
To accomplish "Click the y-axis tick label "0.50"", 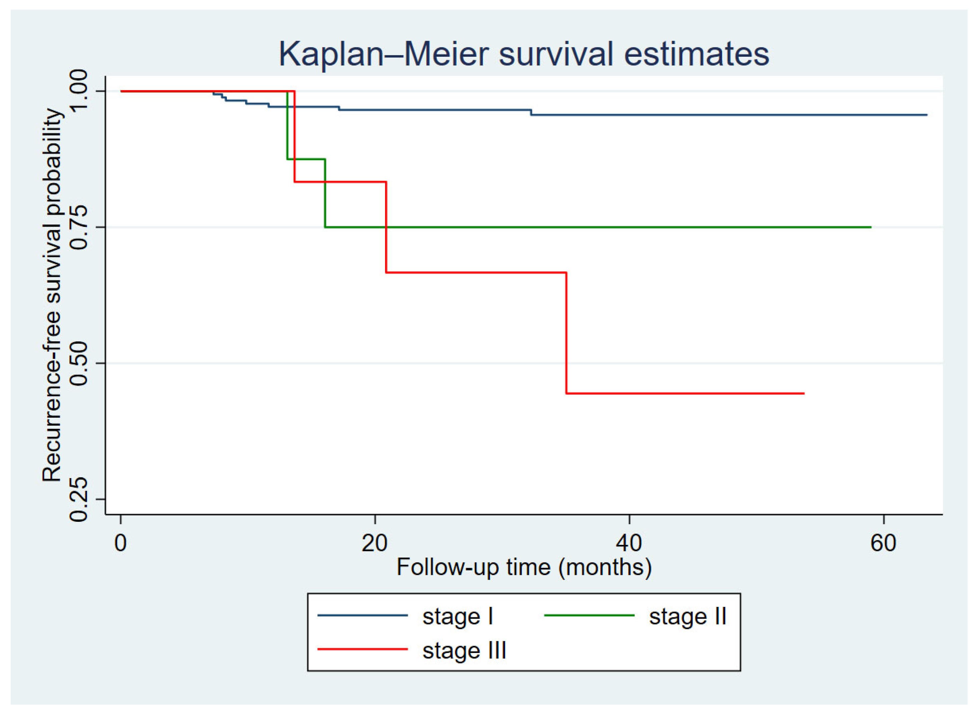I will (x=79, y=363).
